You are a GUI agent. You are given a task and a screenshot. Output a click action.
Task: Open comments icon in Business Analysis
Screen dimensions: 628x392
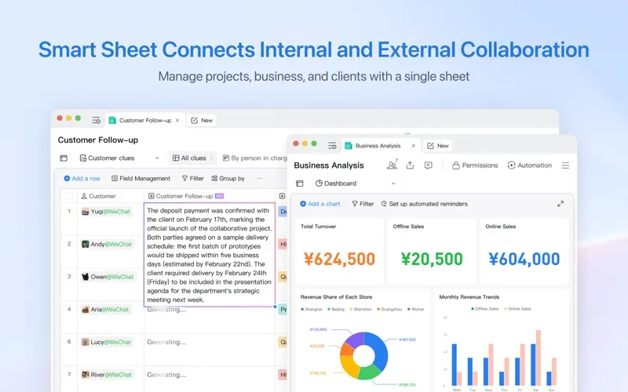tap(428, 165)
